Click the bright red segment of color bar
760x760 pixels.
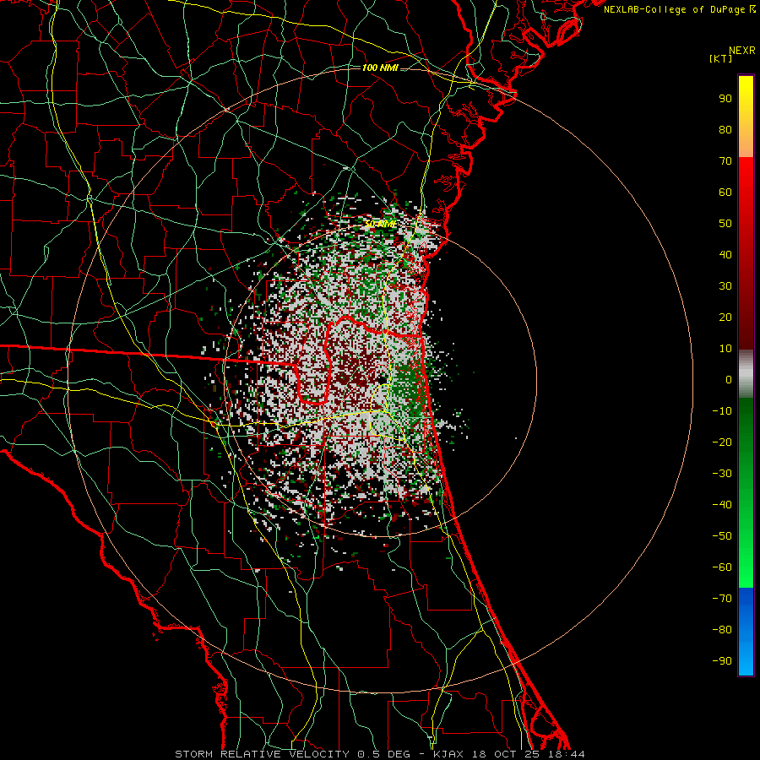coord(746,253)
